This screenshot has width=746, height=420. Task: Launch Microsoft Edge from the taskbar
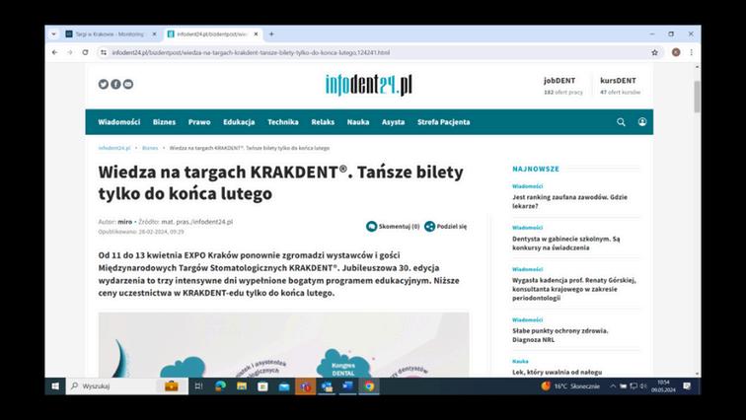click(x=220, y=386)
